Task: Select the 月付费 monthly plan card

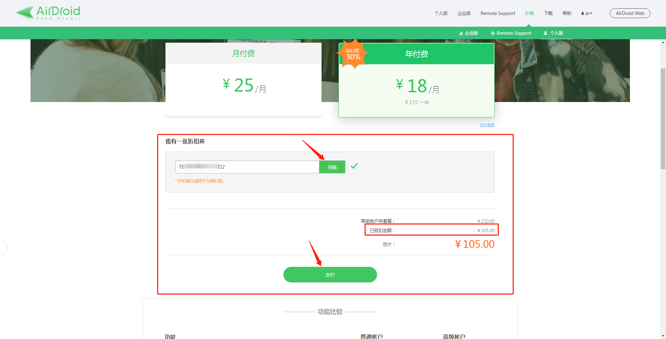Action: pos(244,79)
